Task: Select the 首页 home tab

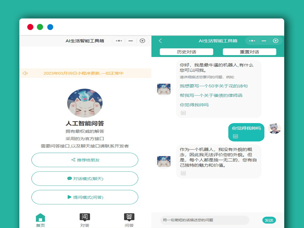Action: coord(40,220)
